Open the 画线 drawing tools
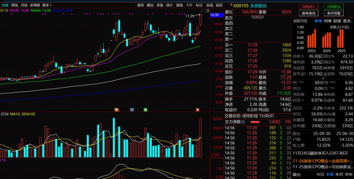The height and width of the screenshot is (179, 354). [179, 5]
